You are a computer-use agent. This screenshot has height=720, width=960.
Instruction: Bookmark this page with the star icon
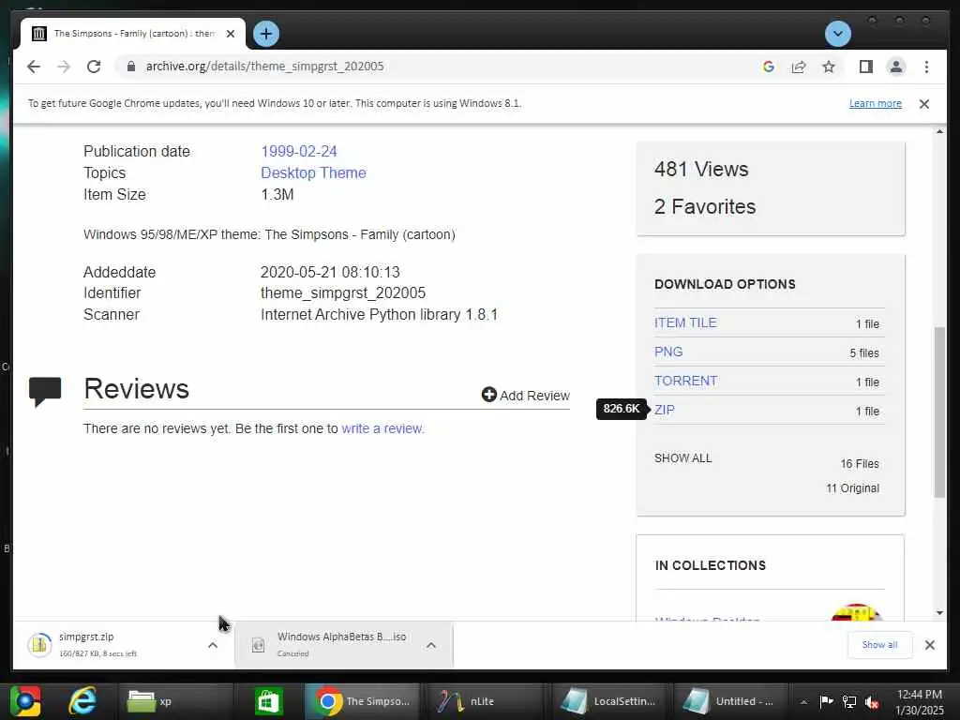click(x=829, y=67)
